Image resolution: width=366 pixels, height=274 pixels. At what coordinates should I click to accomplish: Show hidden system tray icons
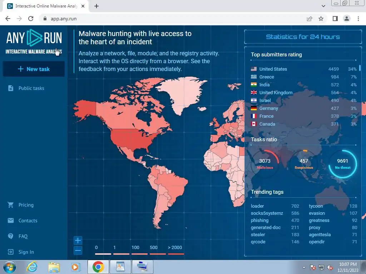[x=304, y=267]
